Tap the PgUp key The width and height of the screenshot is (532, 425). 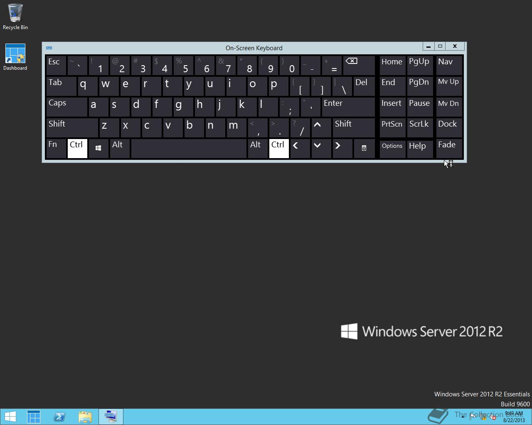point(420,65)
